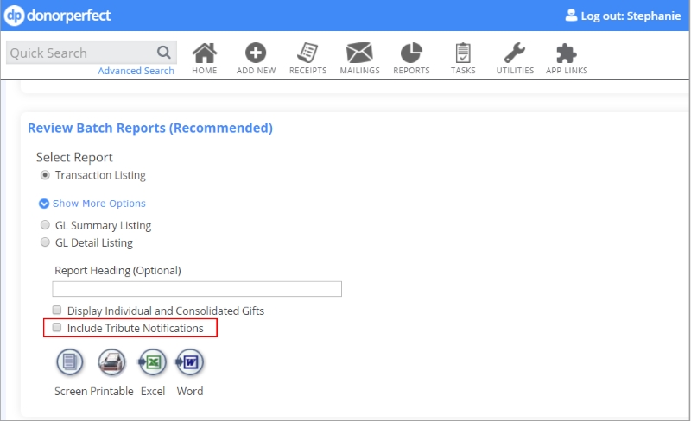This screenshot has width=691, height=421.
Task: Export report with Word icon
Action: coord(190,362)
